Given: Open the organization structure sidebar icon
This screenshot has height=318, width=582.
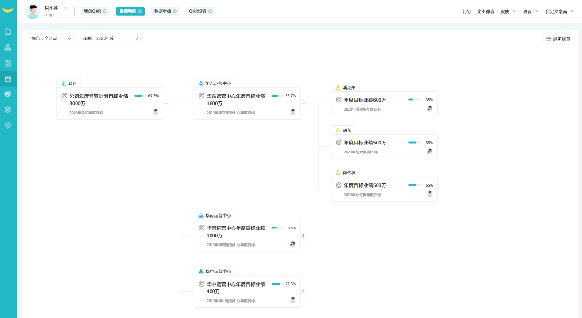Looking at the screenshot, I should (8, 47).
